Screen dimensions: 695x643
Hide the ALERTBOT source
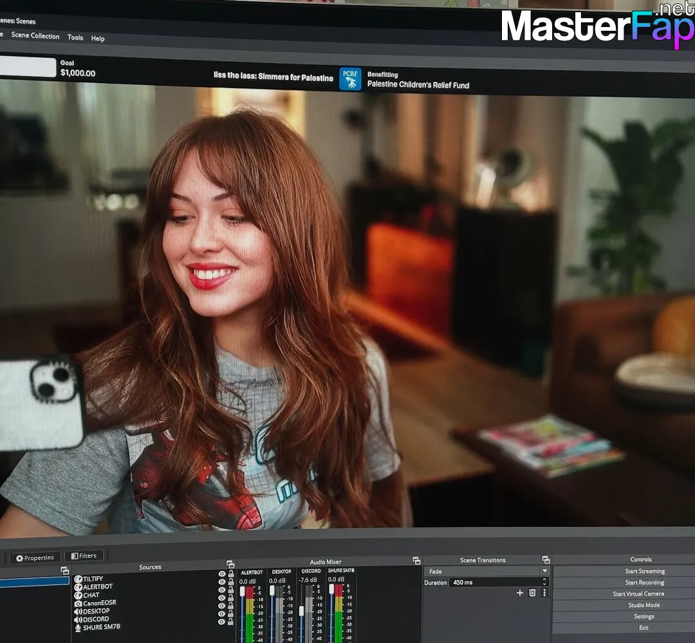click(221, 582)
